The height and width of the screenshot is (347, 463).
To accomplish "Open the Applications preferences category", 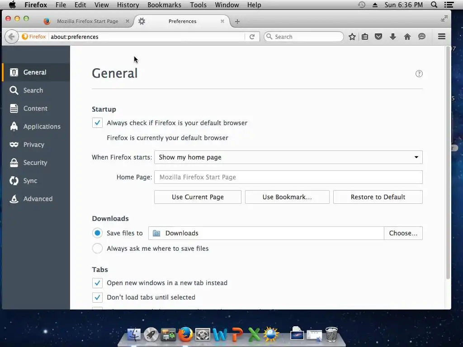I will pyautogui.click(x=36, y=127).
